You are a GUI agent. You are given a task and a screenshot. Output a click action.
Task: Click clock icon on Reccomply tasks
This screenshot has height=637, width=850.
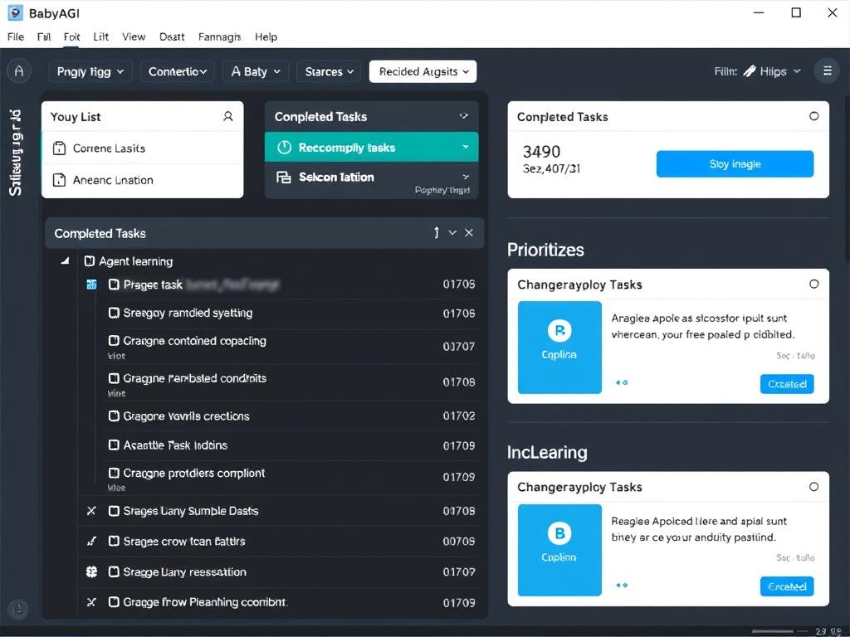pos(285,148)
